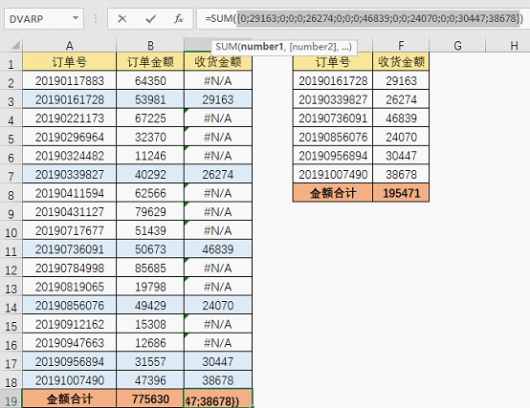
Task: Select cell containing 19798
Action: pos(150,287)
